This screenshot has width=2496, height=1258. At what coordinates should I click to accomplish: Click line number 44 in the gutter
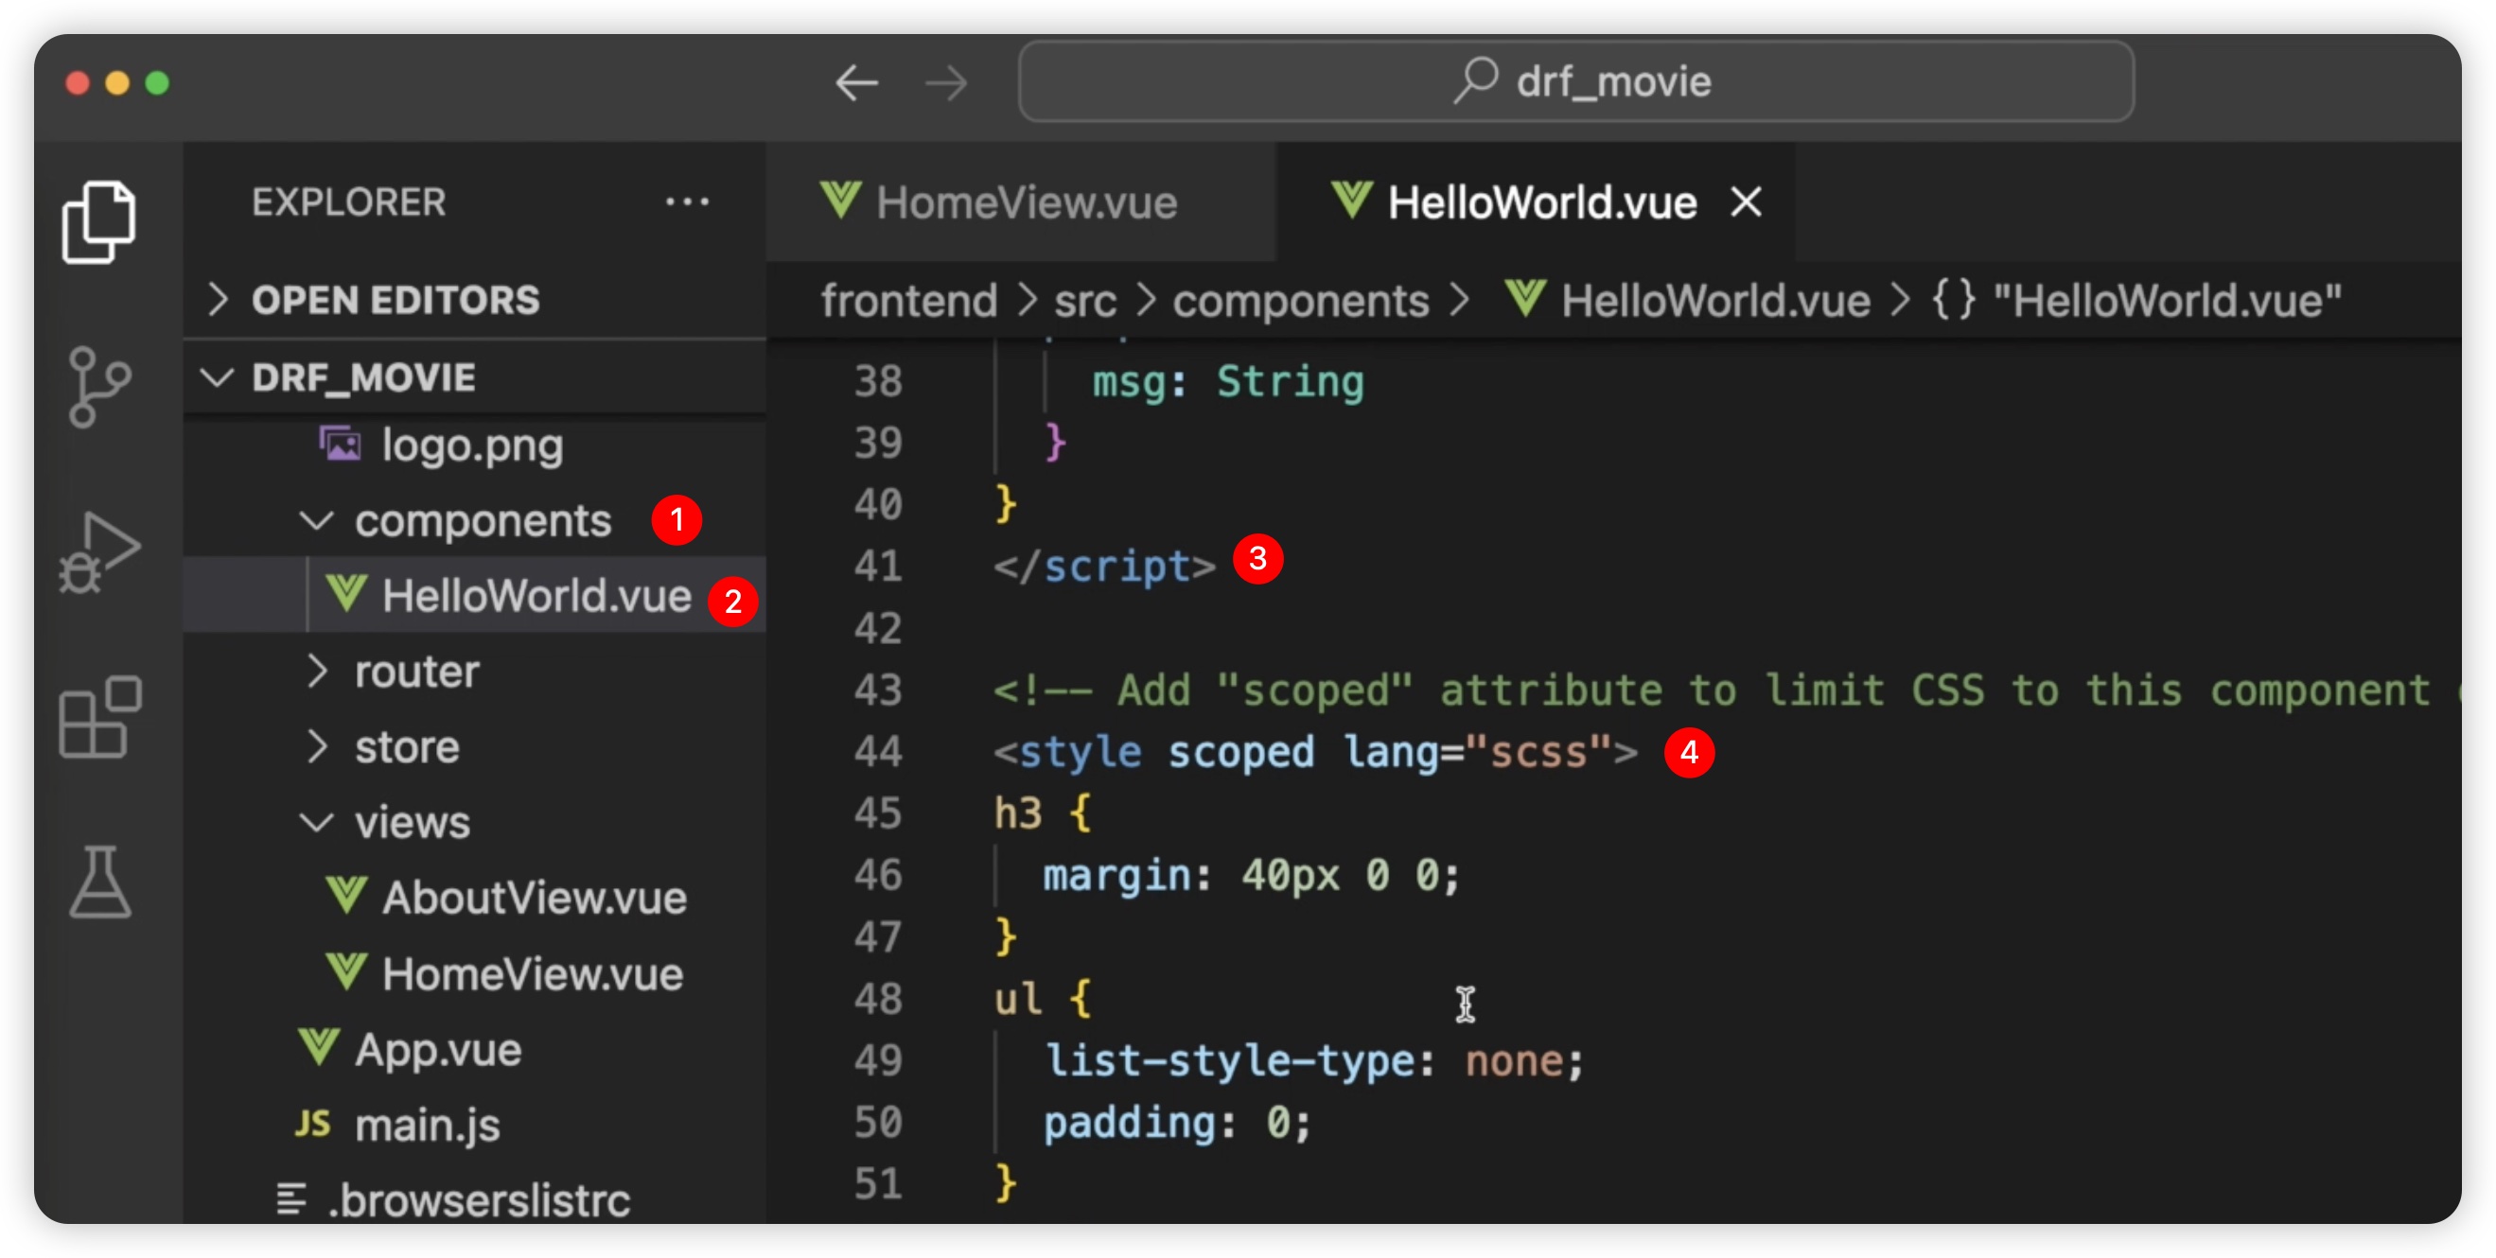pos(878,752)
